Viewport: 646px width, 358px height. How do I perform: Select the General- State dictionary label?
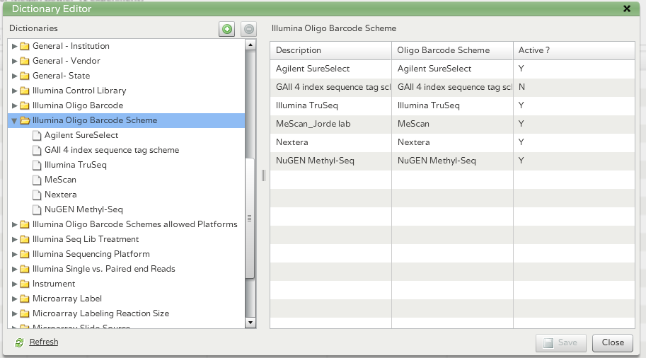(x=61, y=76)
